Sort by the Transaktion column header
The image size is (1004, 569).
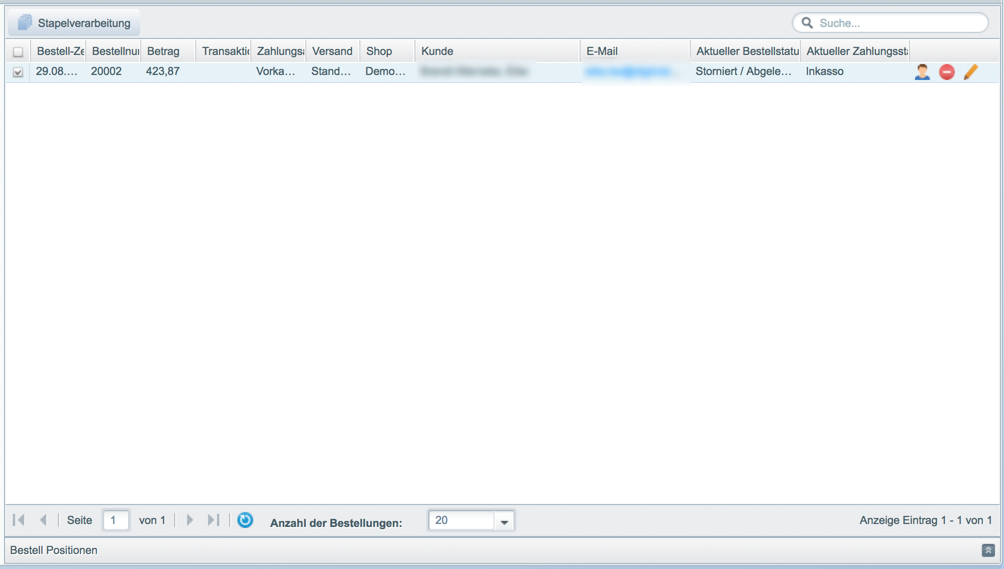223,51
